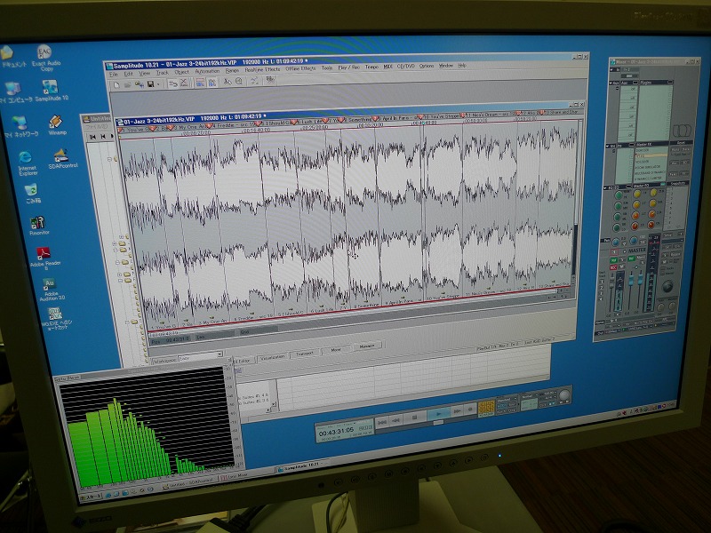Open the Adobe Audition 3.0 desktop icon
Viewport: 711px width, 533px height.
tap(49, 285)
